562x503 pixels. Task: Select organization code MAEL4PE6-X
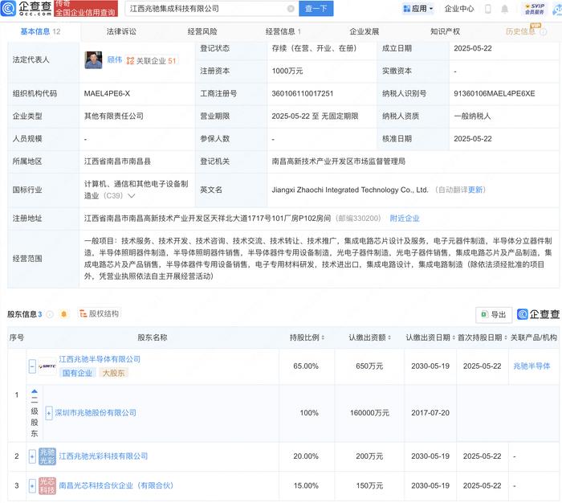click(107, 94)
